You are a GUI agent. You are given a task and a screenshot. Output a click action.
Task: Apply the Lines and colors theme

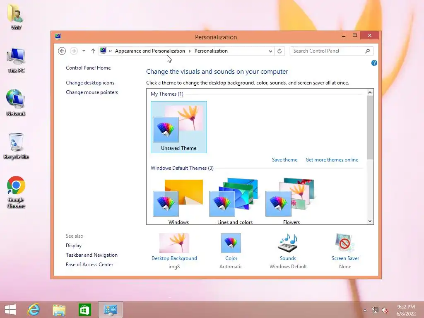pyautogui.click(x=235, y=201)
